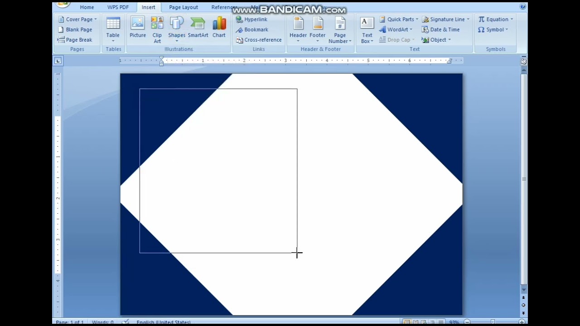Switch to Web Layout view
Image resolution: width=580 pixels, height=326 pixels.
pyautogui.click(x=424, y=322)
